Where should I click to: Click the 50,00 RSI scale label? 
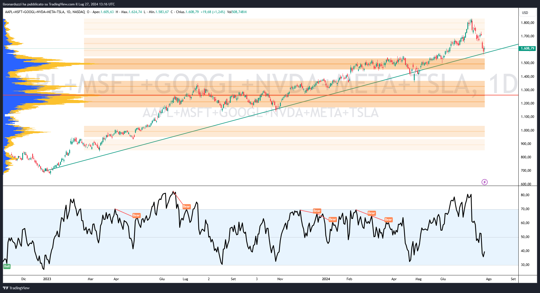tap(525, 237)
